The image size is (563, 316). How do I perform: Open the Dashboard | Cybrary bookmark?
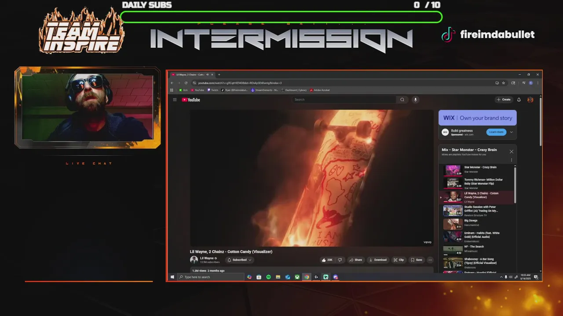coord(294,90)
